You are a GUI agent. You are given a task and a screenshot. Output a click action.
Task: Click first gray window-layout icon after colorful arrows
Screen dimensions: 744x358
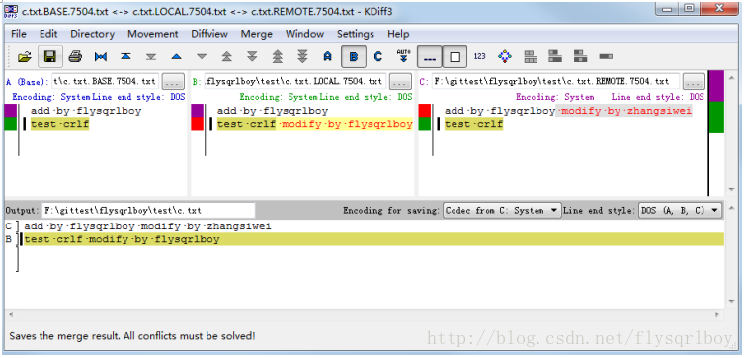click(x=531, y=57)
